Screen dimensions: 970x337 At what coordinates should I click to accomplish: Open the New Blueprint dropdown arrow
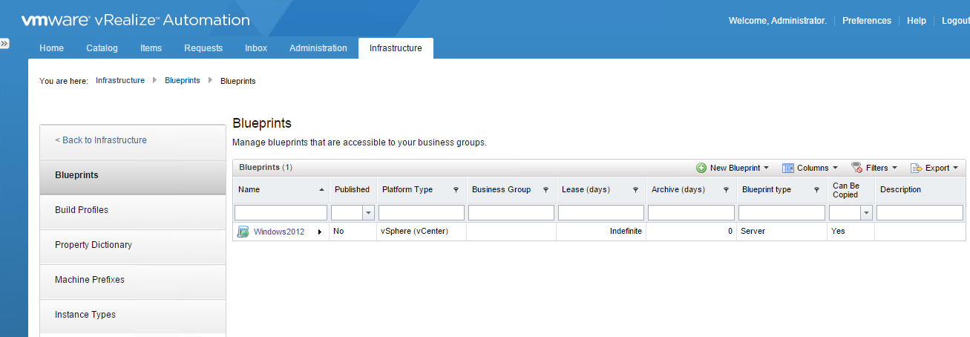(x=766, y=168)
